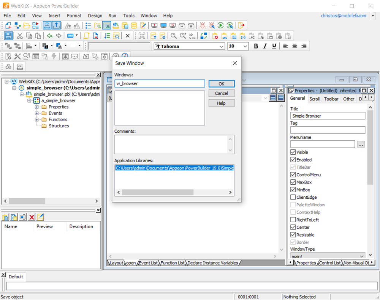Open the To-Do List icon
This screenshot has width=380, height=300.
pyautogui.click(x=89, y=25)
